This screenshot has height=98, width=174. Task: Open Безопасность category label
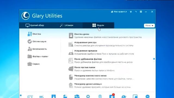coord(40,49)
